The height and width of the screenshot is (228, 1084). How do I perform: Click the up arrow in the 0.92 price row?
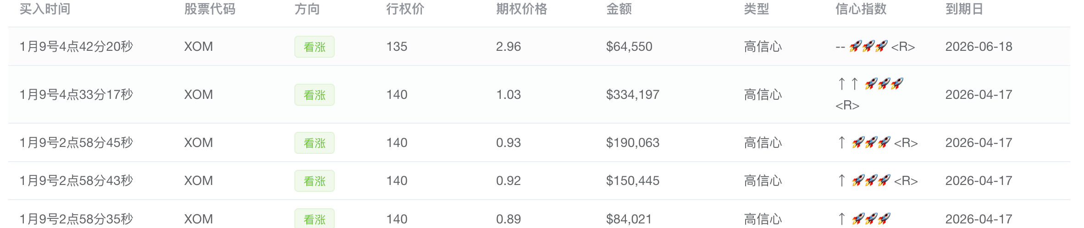[x=841, y=180]
